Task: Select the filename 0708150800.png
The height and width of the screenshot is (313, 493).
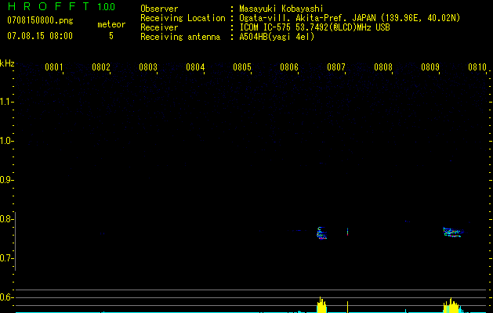Action: [40, 20]
